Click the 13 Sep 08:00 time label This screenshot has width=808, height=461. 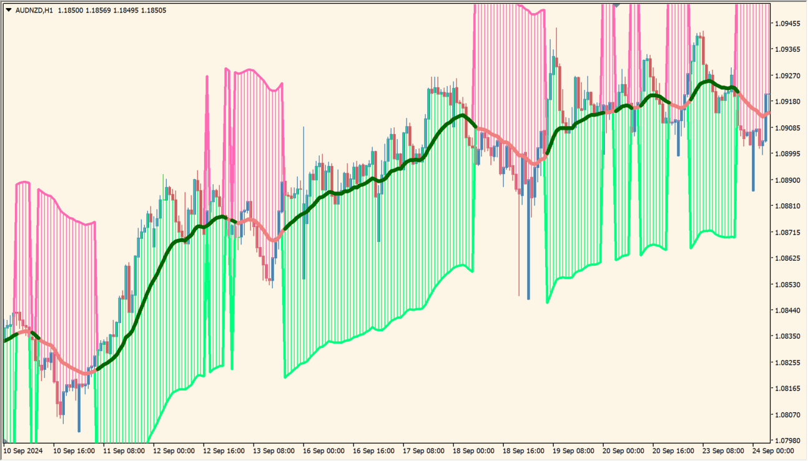[274, 450]
